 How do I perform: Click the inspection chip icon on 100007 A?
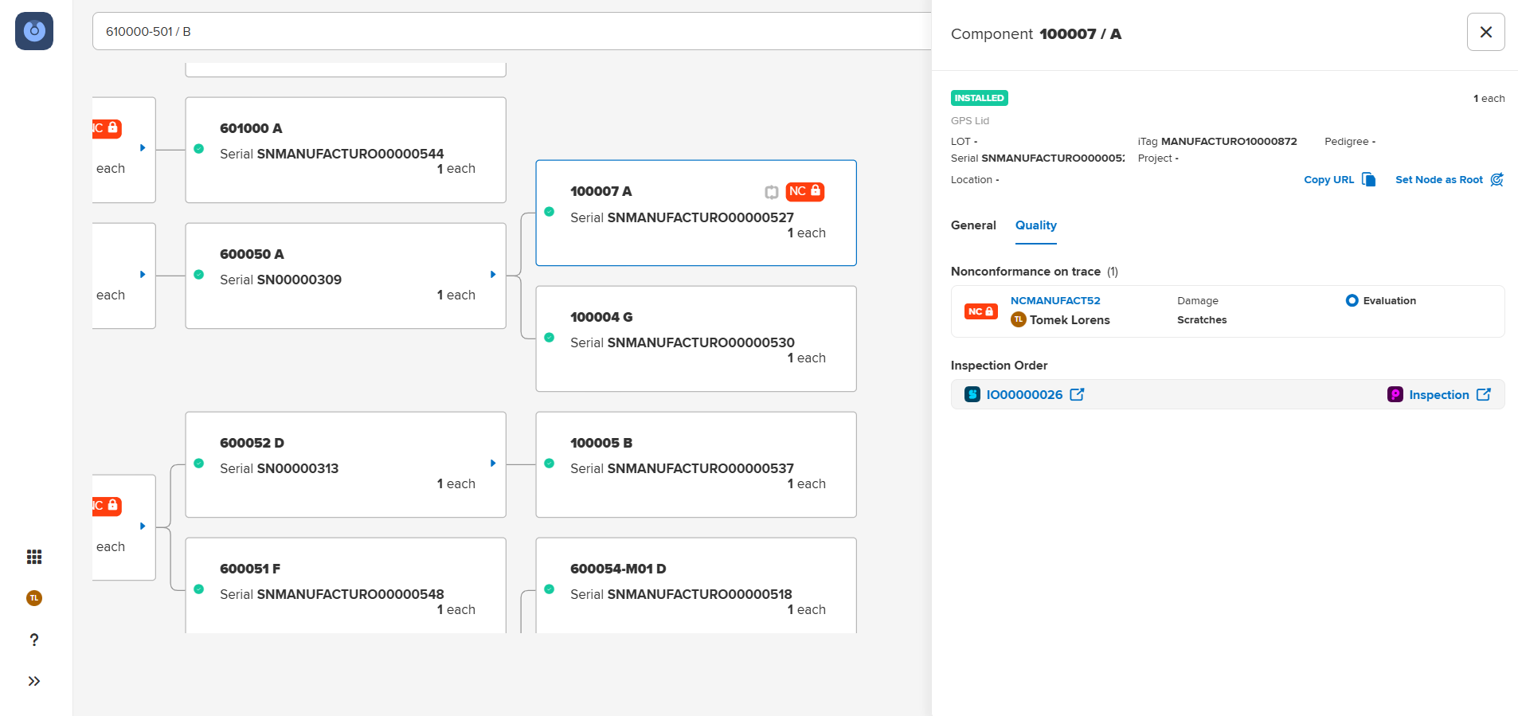pos(771,192)
